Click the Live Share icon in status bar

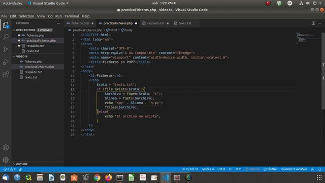coord(21,169)
